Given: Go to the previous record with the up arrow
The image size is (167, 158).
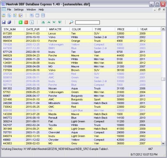Looking at the screenshot, I should click(x=49, y=22).
